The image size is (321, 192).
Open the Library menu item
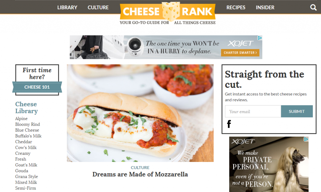(x=67, y=8)
